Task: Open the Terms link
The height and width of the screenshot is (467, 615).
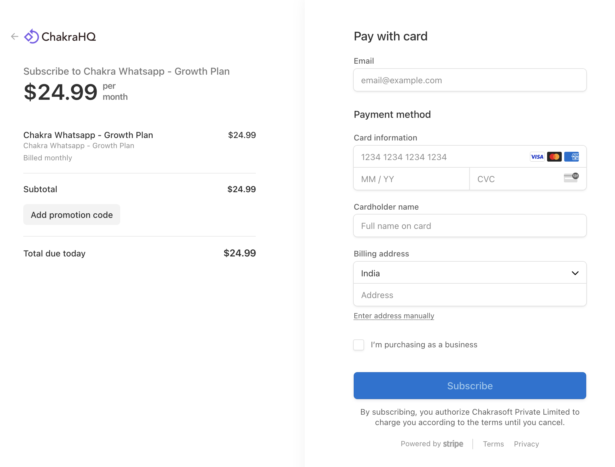Action: point(493,444)
